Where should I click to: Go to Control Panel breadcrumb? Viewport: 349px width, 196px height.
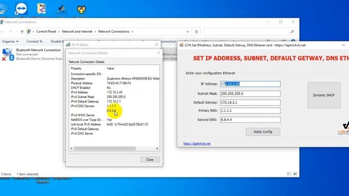tap(46, 32)
